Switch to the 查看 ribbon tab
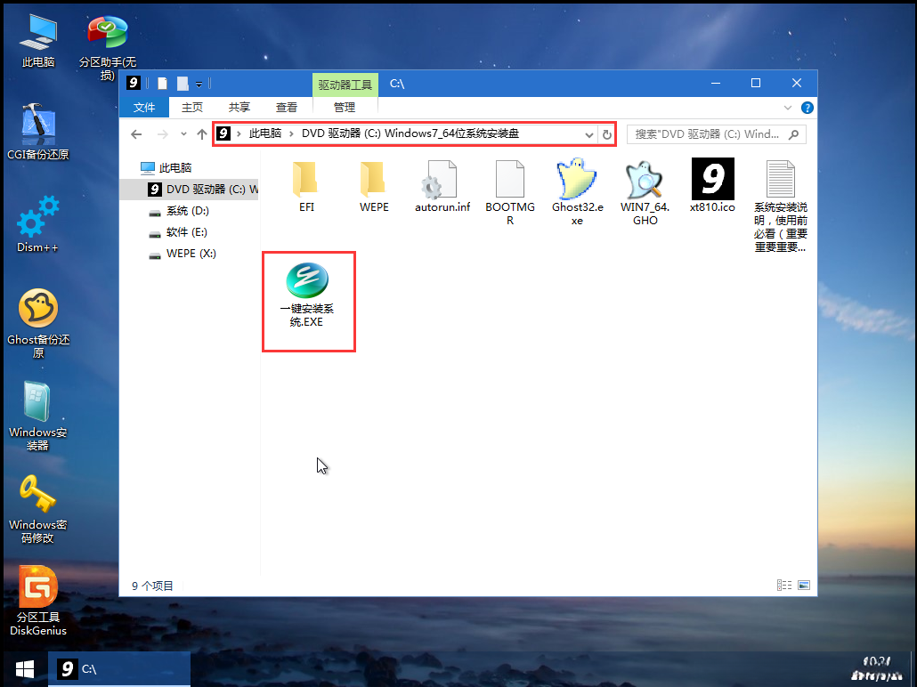 [286, 107]
